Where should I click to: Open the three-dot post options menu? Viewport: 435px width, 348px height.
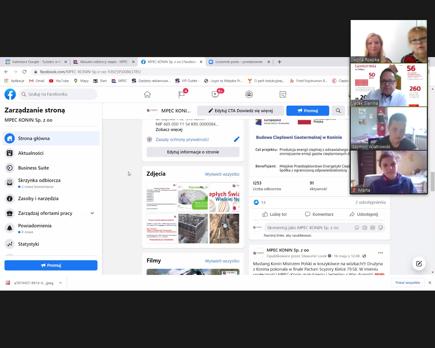click(x=381, y=253)
